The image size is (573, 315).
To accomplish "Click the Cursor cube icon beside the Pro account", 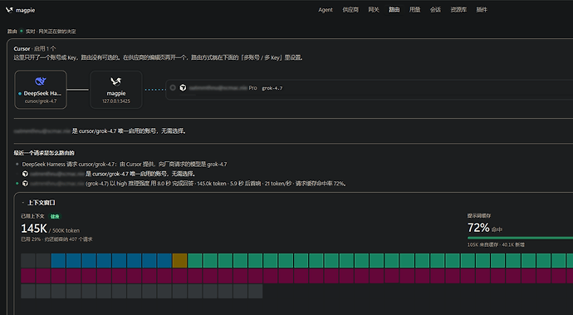I will 183,88.
